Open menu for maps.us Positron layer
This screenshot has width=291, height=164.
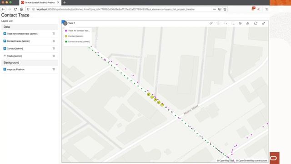point(54,69)
